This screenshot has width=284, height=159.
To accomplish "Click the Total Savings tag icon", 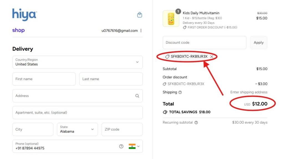I will click(x=165, y=112).
